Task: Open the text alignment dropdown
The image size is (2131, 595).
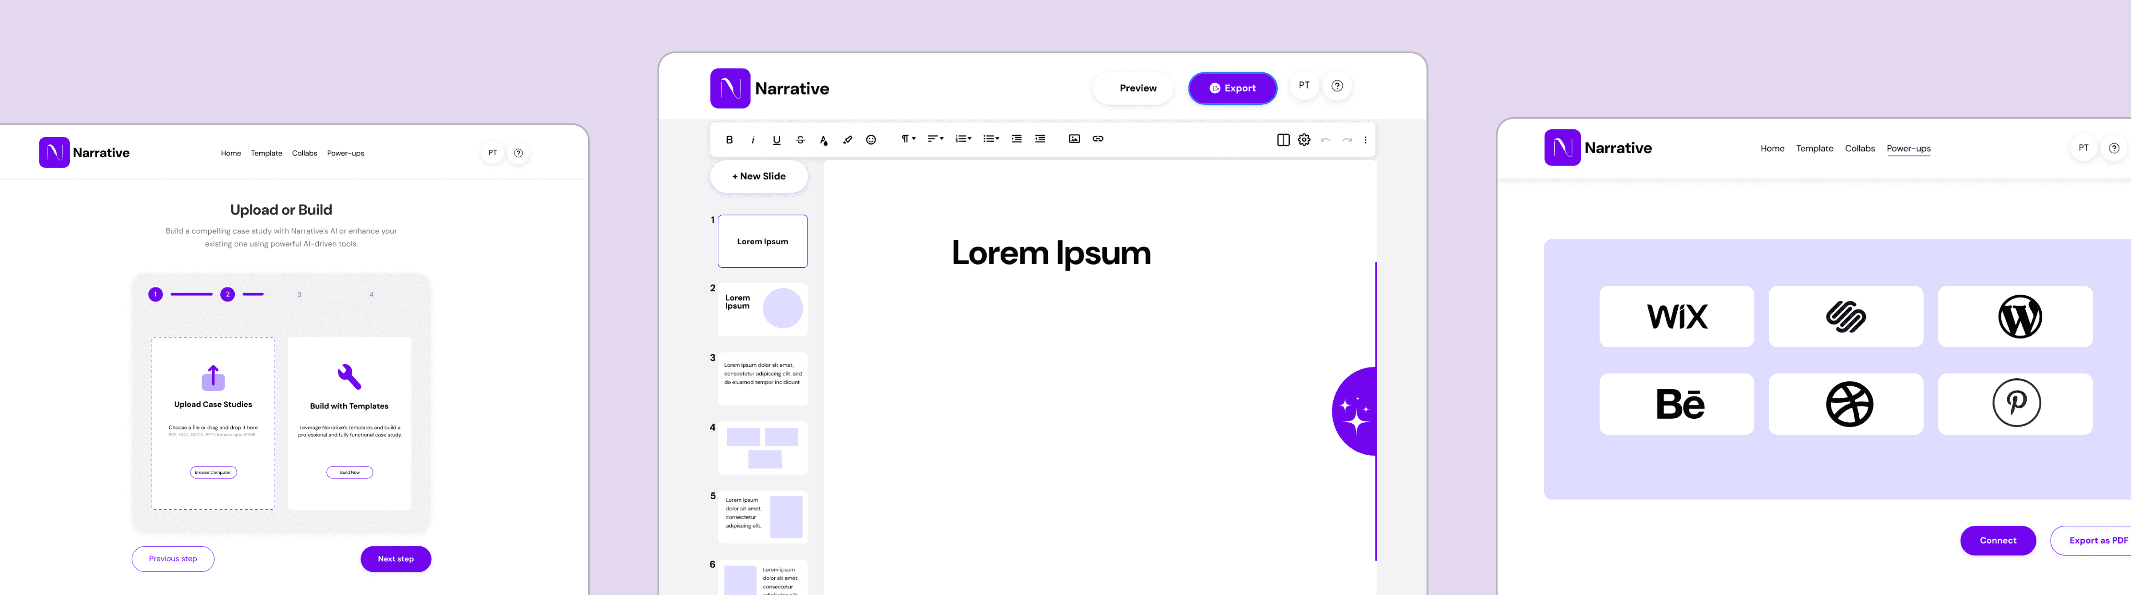Action: (x=935, y=139)
